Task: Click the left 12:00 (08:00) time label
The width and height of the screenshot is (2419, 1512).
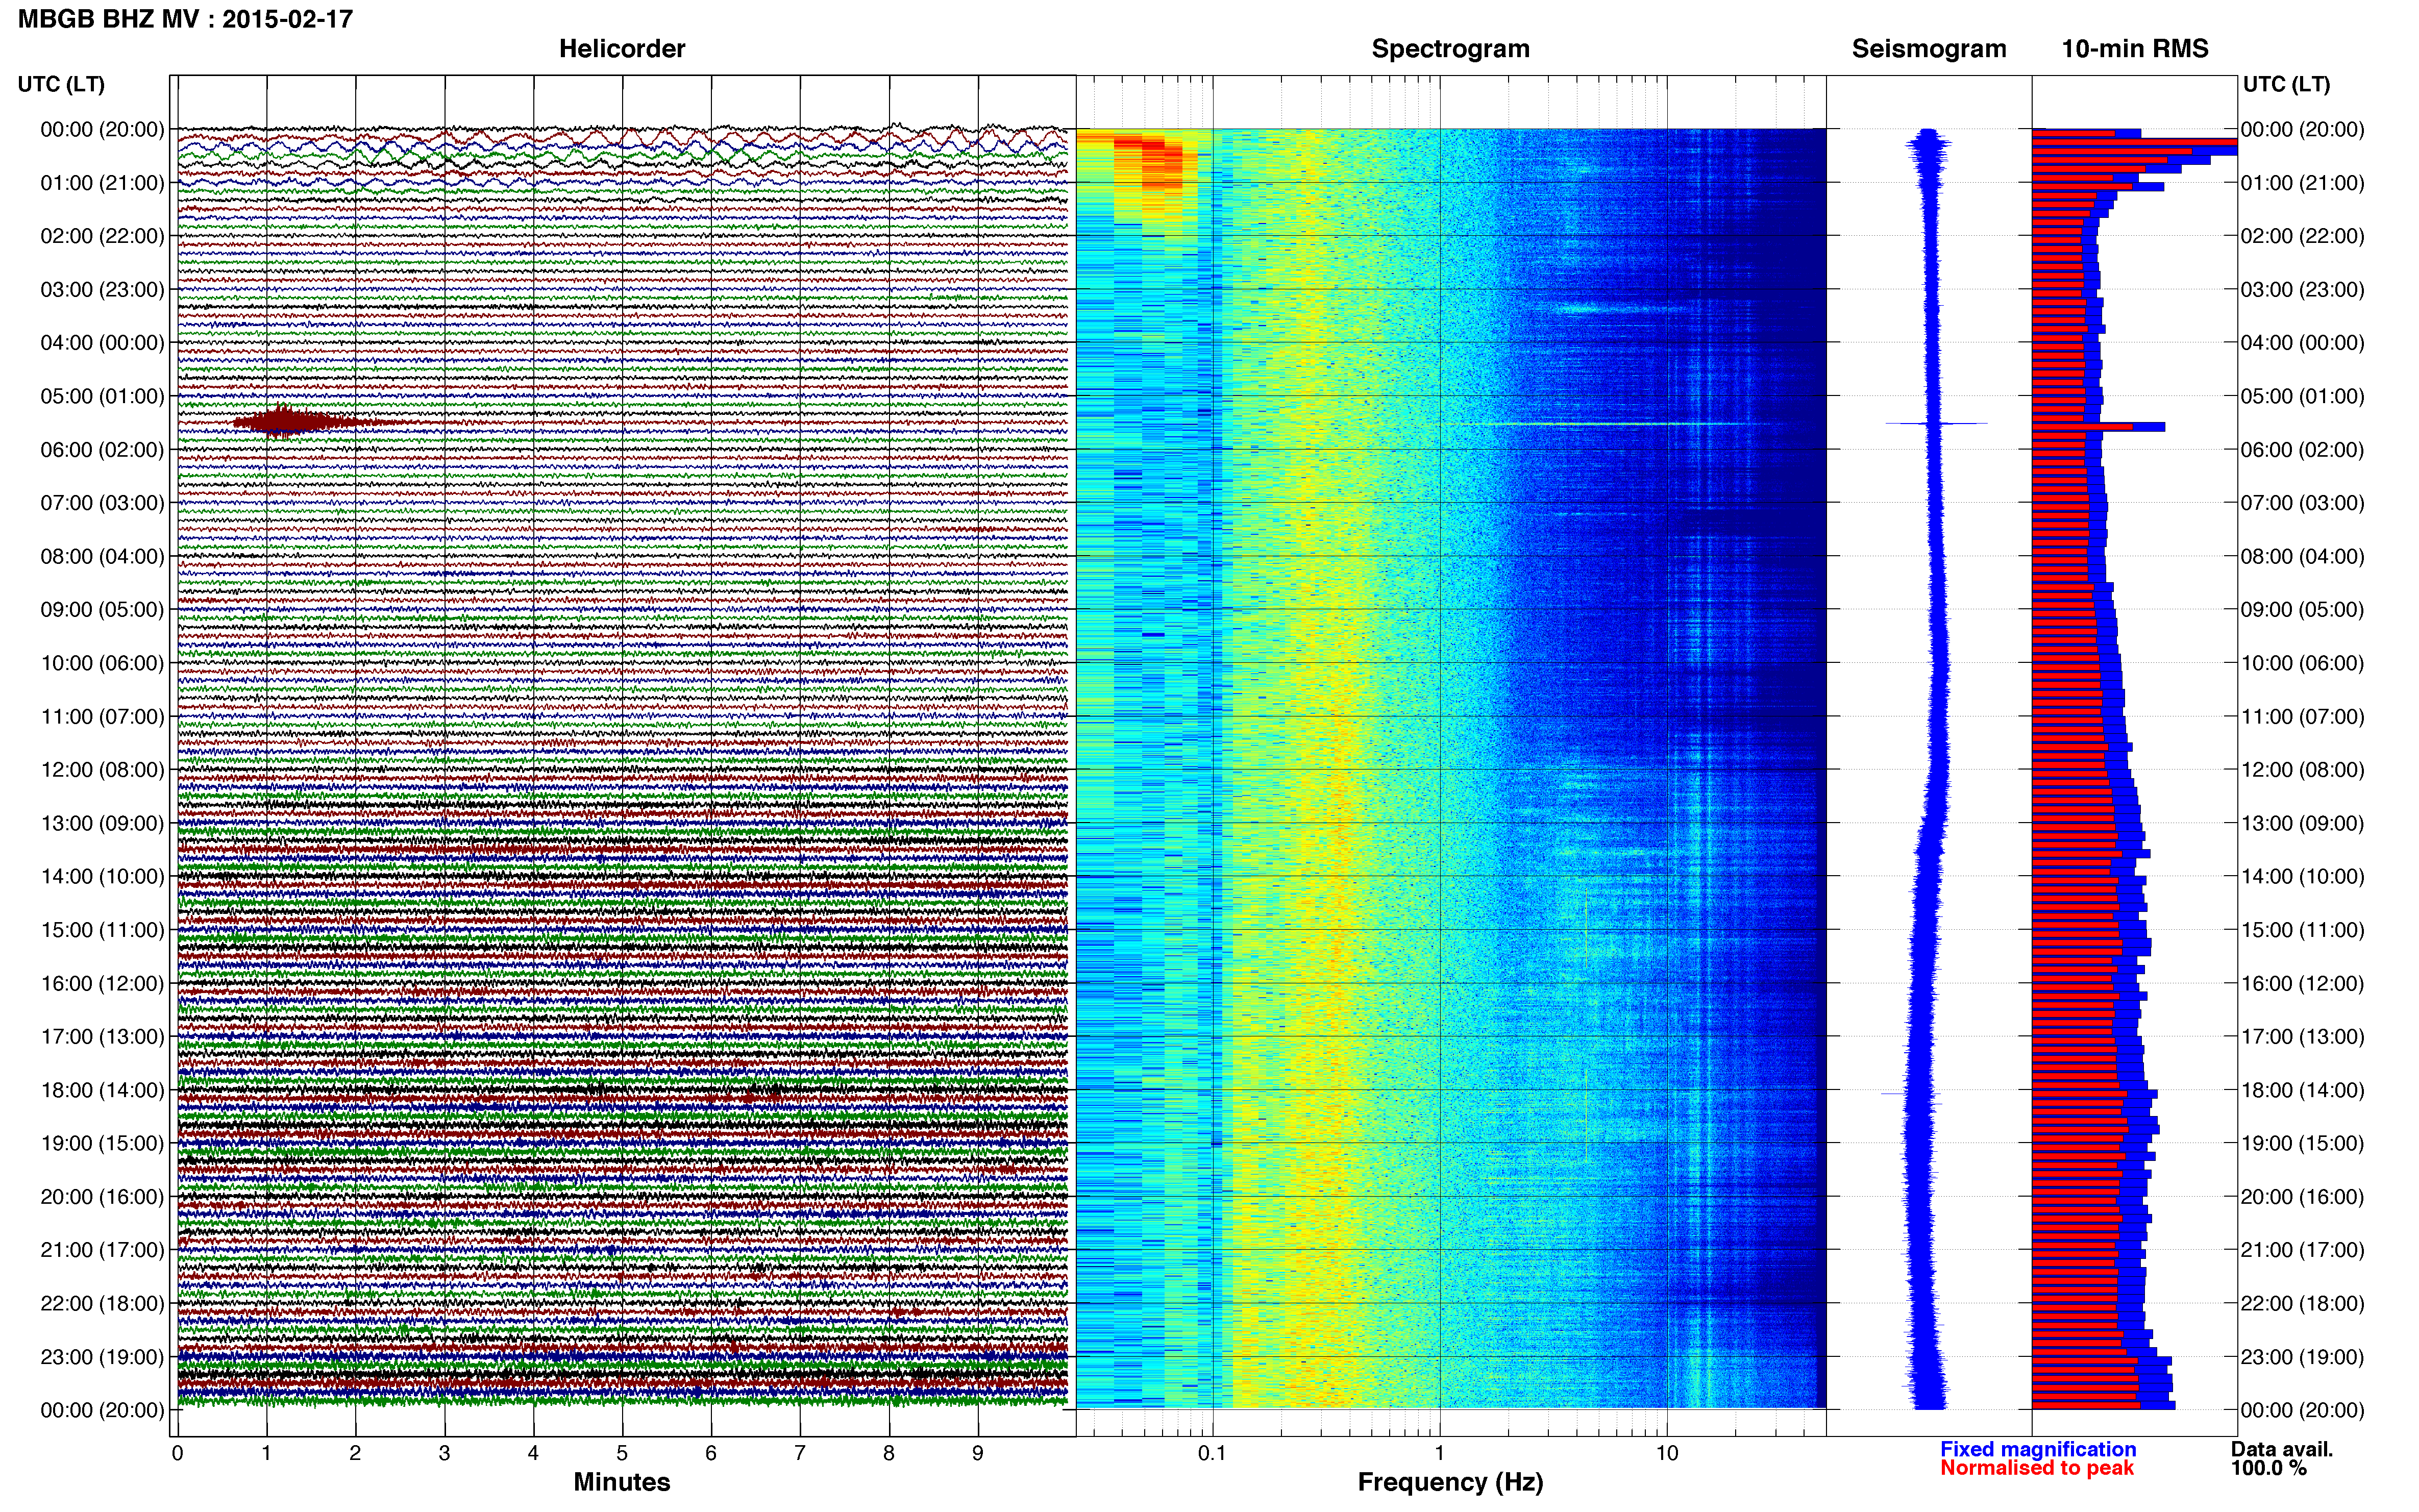Action: (x=102, y=770)
